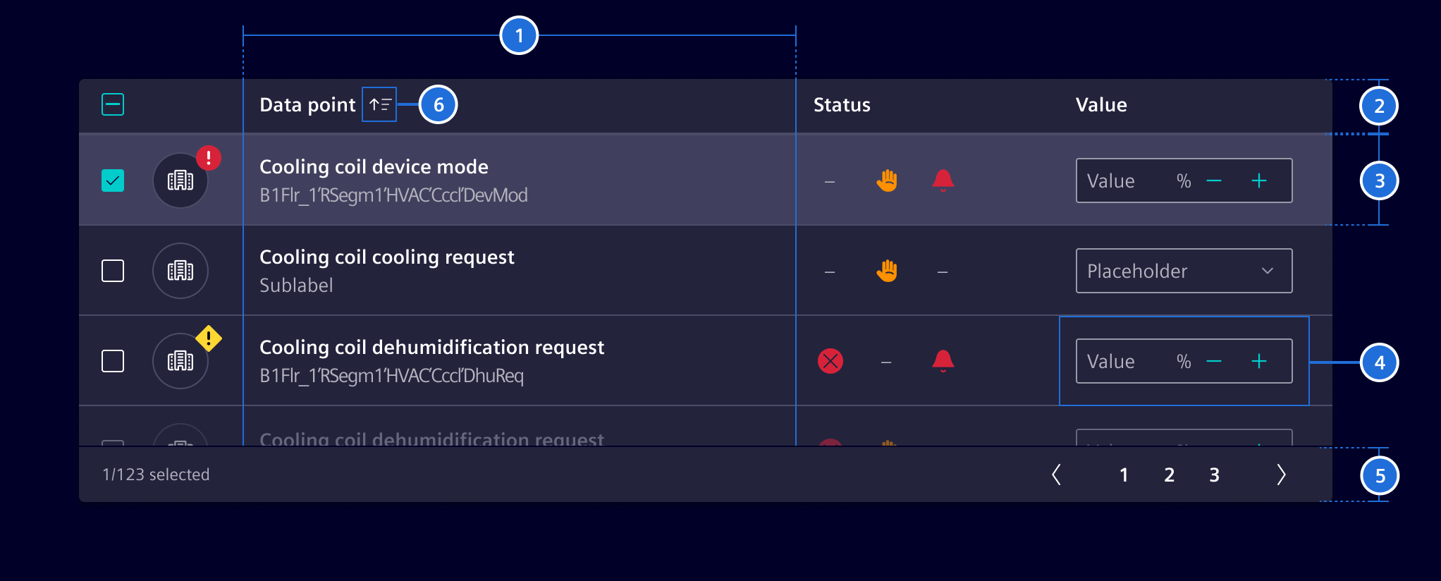
Task: Click orange hand icon in cooling request row
Action: pos(887,271)
